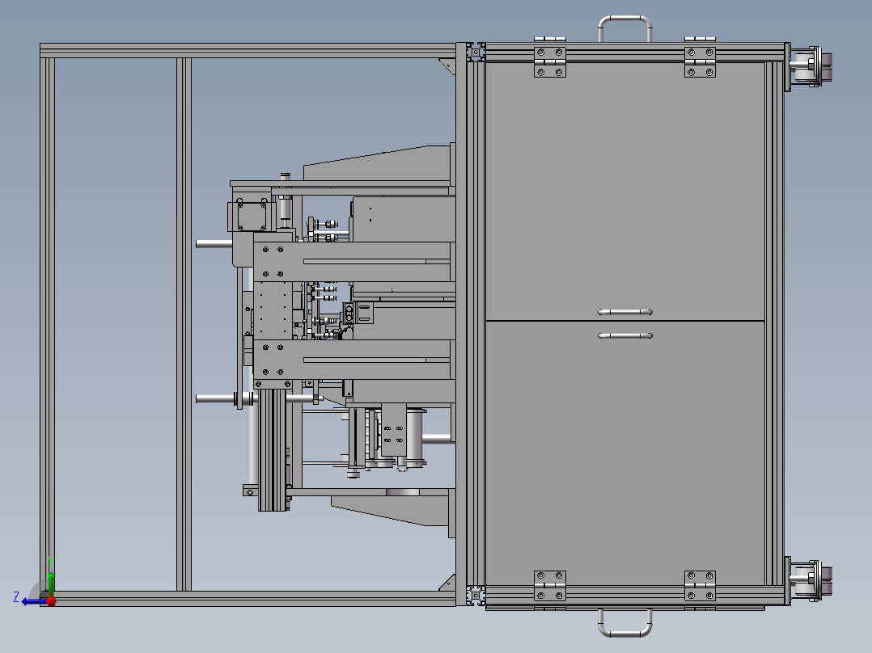Viewport: 872px width, 653px height.
Task: Pick the lower protruding guide shaft
Action: tap(215, 398)
